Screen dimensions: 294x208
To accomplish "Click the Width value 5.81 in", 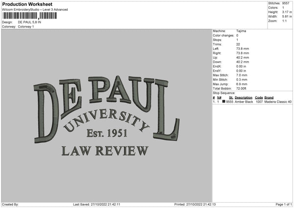I will coord(287,17).
